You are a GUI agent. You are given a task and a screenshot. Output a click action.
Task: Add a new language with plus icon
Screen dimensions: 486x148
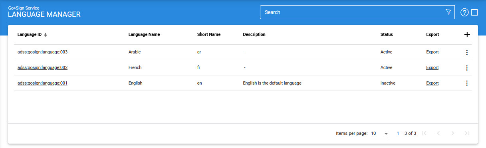(467, 35)
